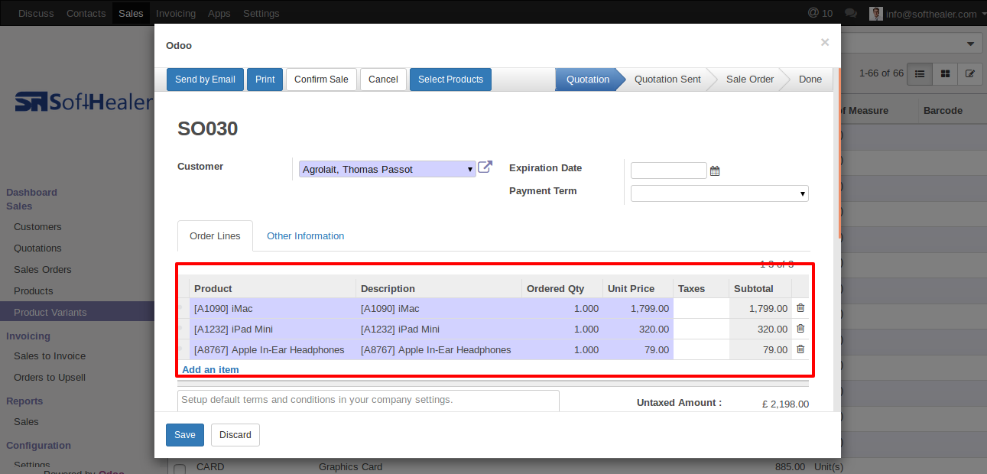Select the Order Lines tab
The width and height of the screenshot is (987, 474).
(x=215, y=236)
